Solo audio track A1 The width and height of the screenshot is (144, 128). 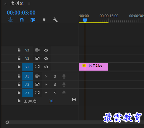tap(55, 76)
